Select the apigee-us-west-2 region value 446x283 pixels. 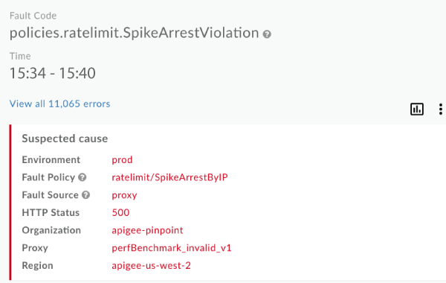coord(152,266)
